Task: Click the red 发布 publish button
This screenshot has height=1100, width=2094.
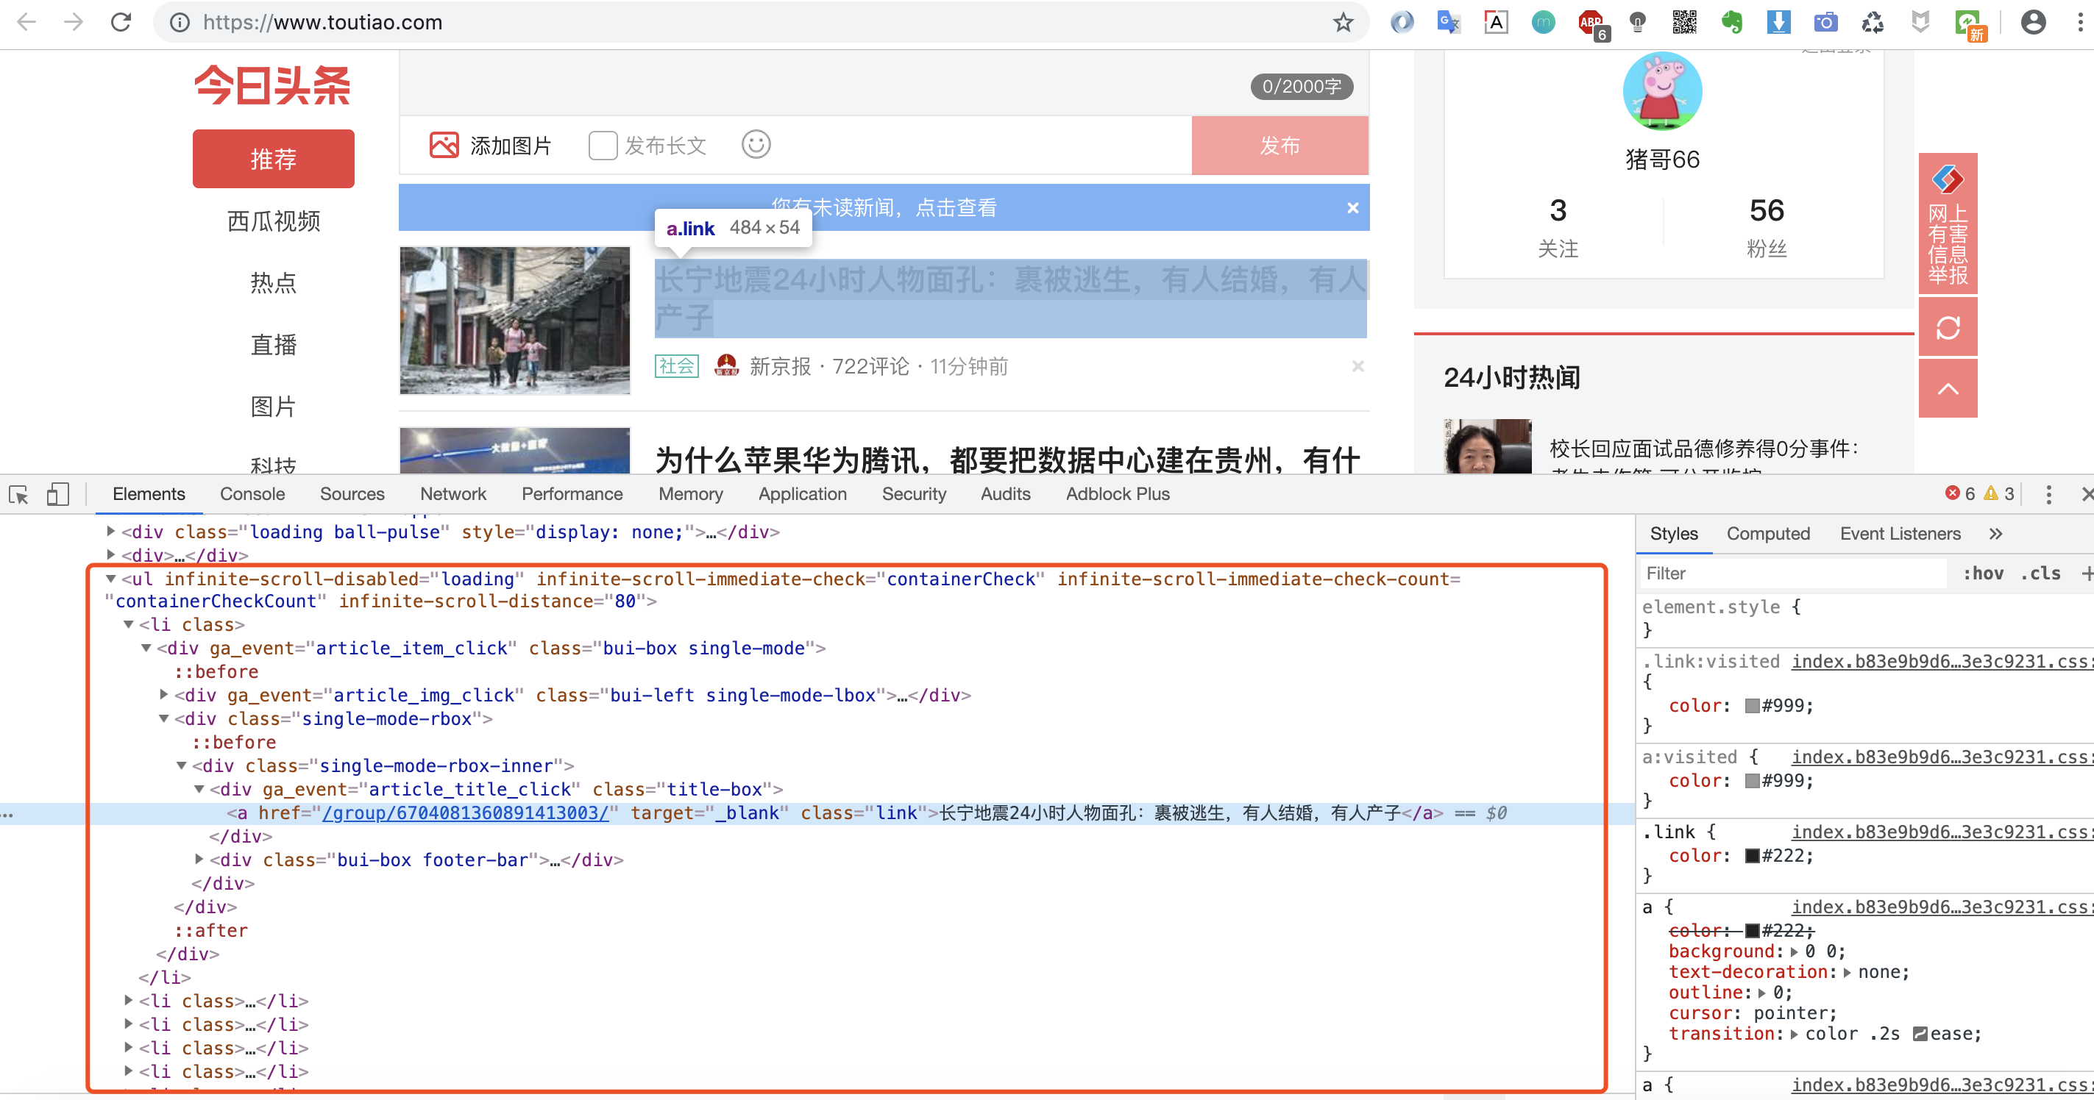Action: tap(1279, 146)
